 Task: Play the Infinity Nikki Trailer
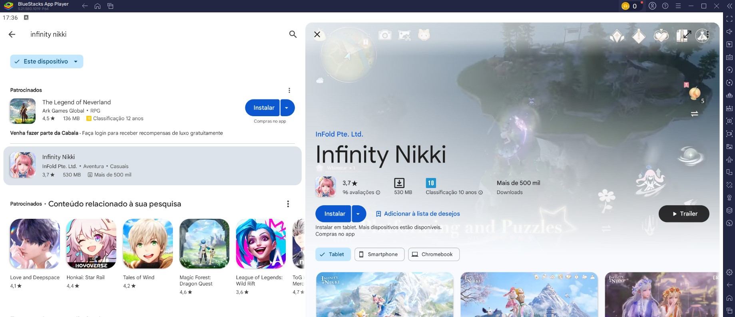[x=684, y=214]
